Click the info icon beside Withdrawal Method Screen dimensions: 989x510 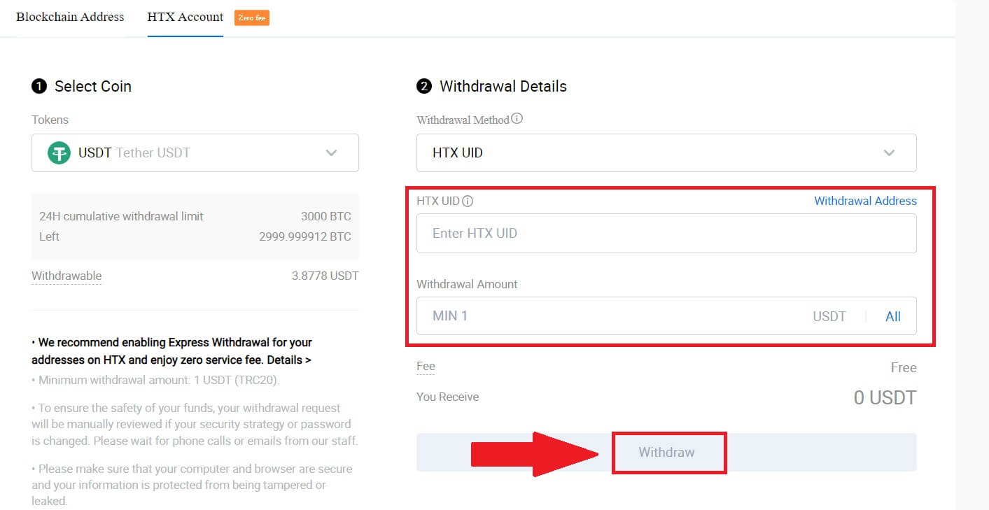pos(517,118)
